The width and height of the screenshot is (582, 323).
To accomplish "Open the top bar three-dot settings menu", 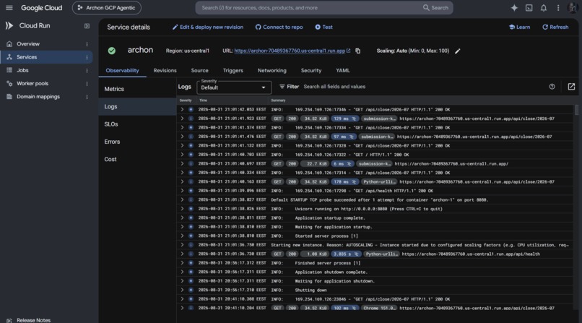I will coord(558,8).
